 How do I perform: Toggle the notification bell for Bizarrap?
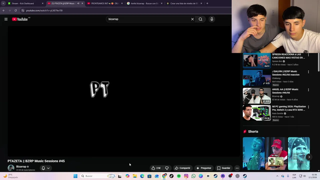[43, 168]
